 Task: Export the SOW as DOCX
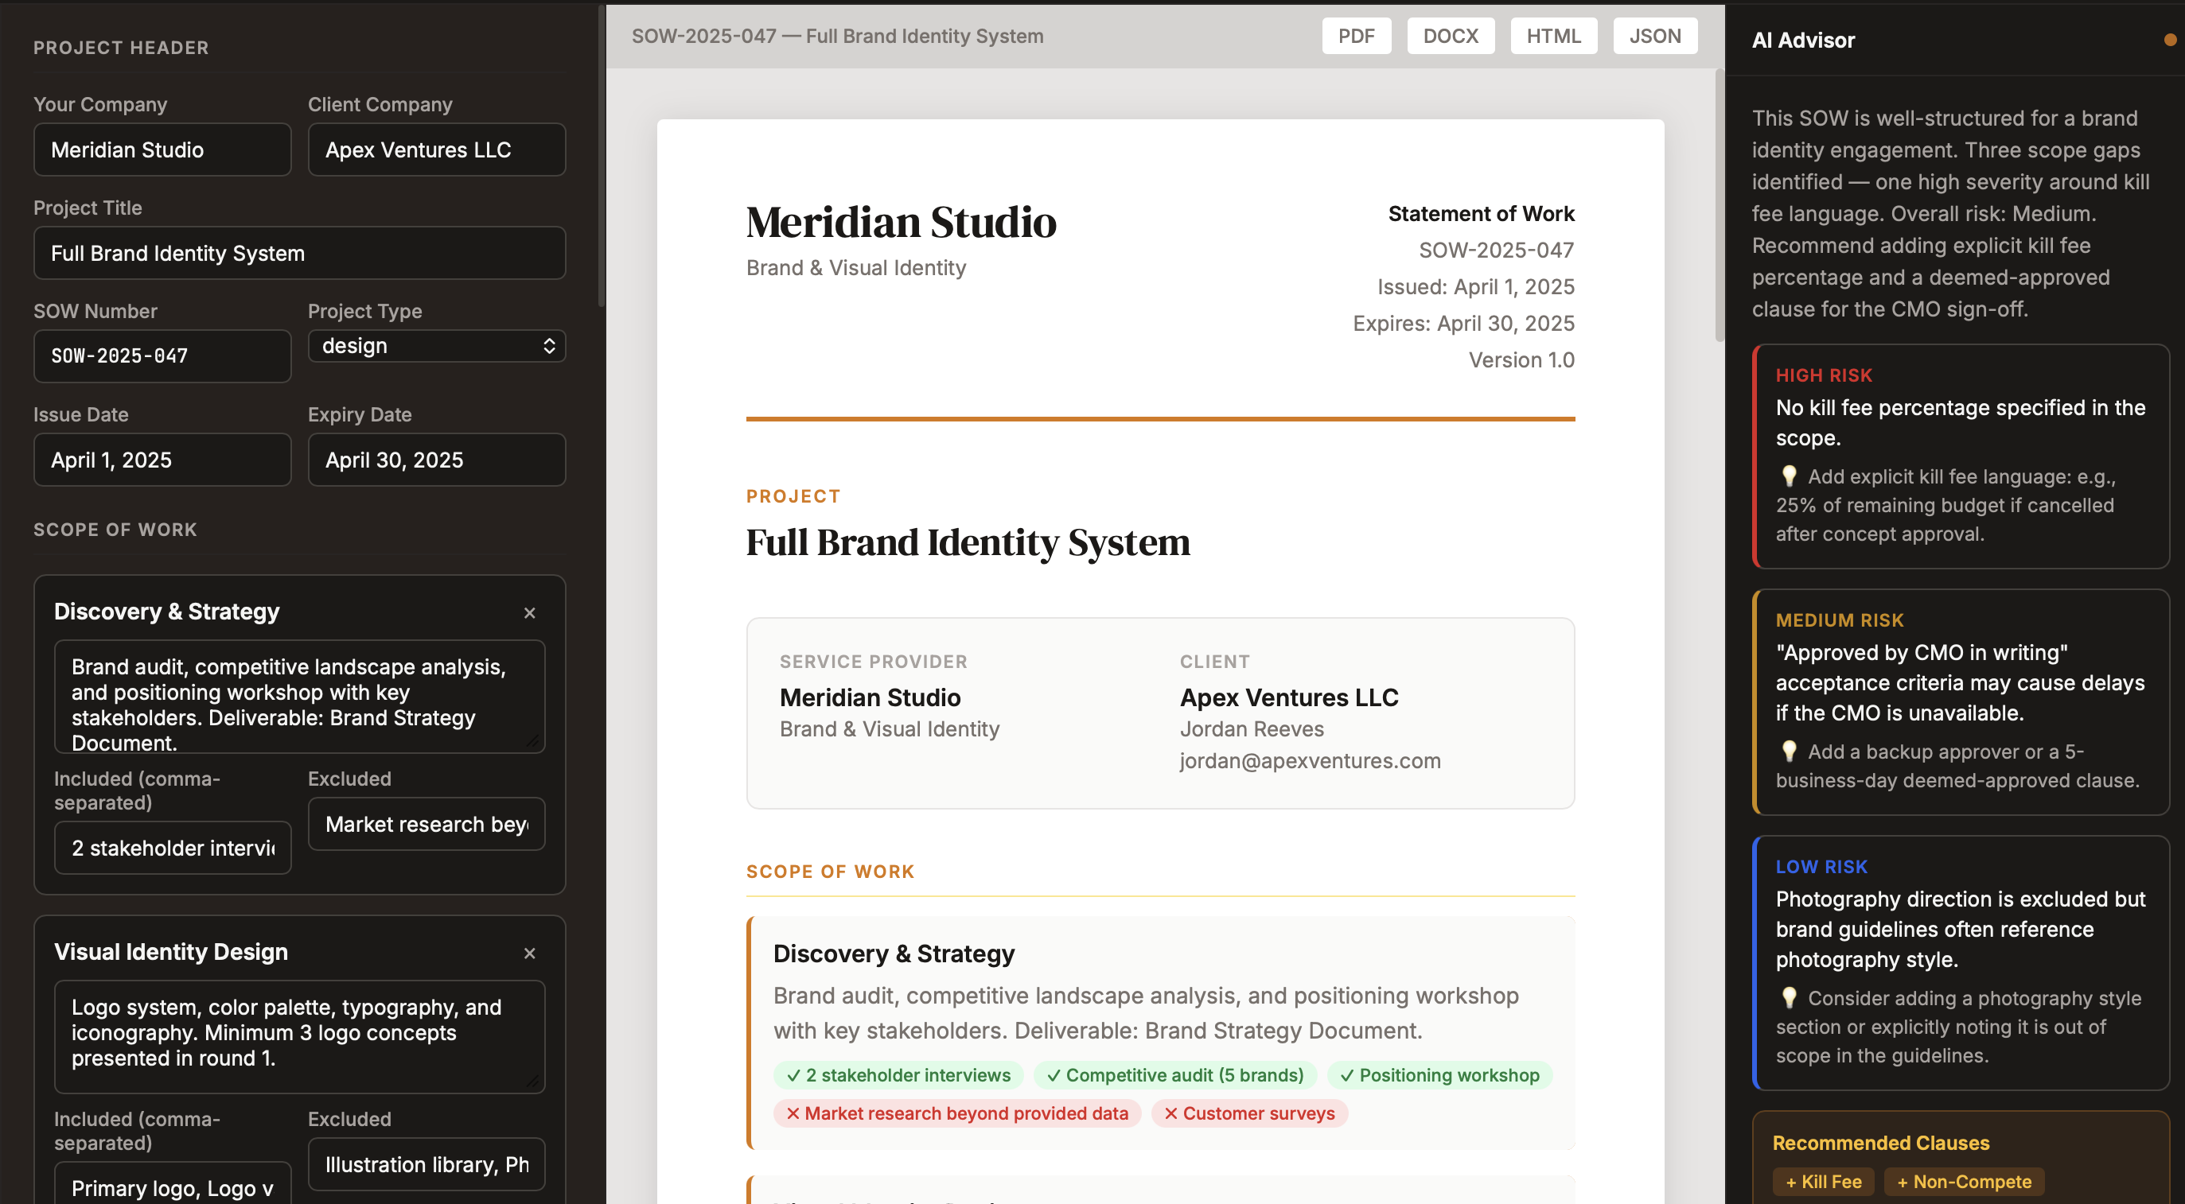[x=1450, y=37]
